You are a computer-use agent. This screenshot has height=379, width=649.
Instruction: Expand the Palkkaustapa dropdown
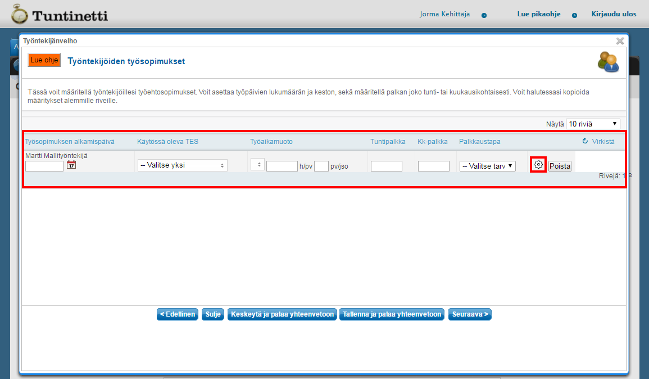pyautogui.click(x=487, y=166)
